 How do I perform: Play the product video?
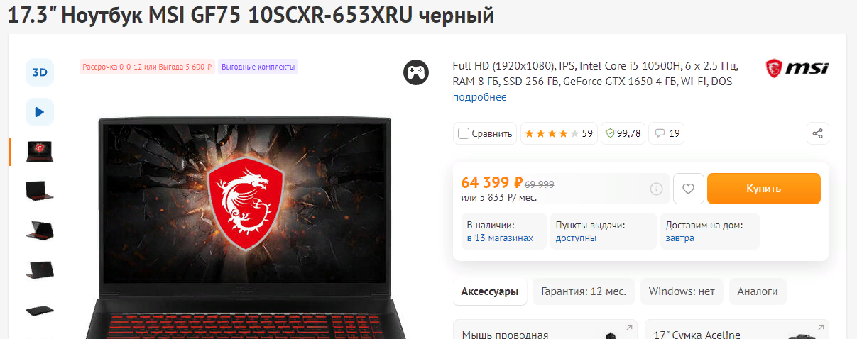(40, 112)
